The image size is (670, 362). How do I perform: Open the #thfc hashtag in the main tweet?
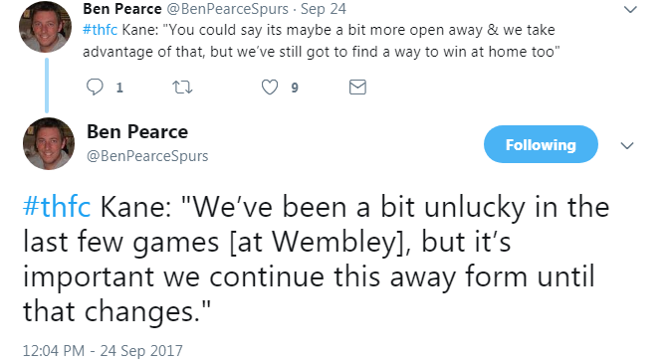click(x=57, y=207)
